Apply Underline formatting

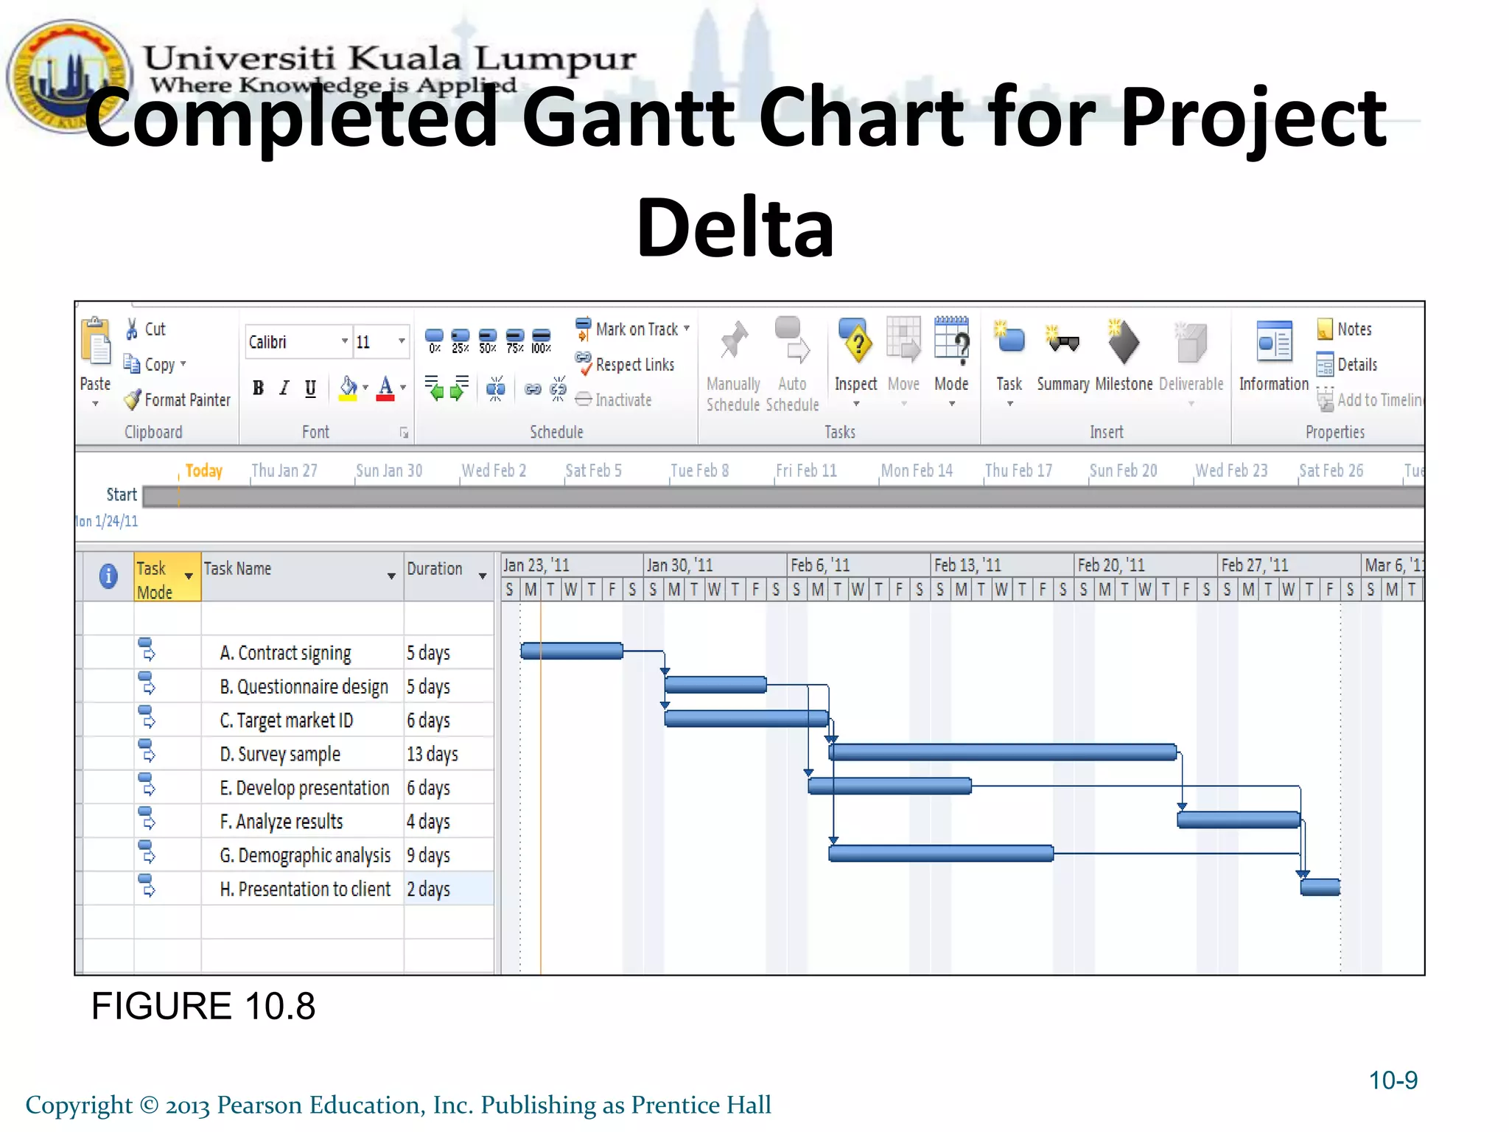tap(310, 388)
